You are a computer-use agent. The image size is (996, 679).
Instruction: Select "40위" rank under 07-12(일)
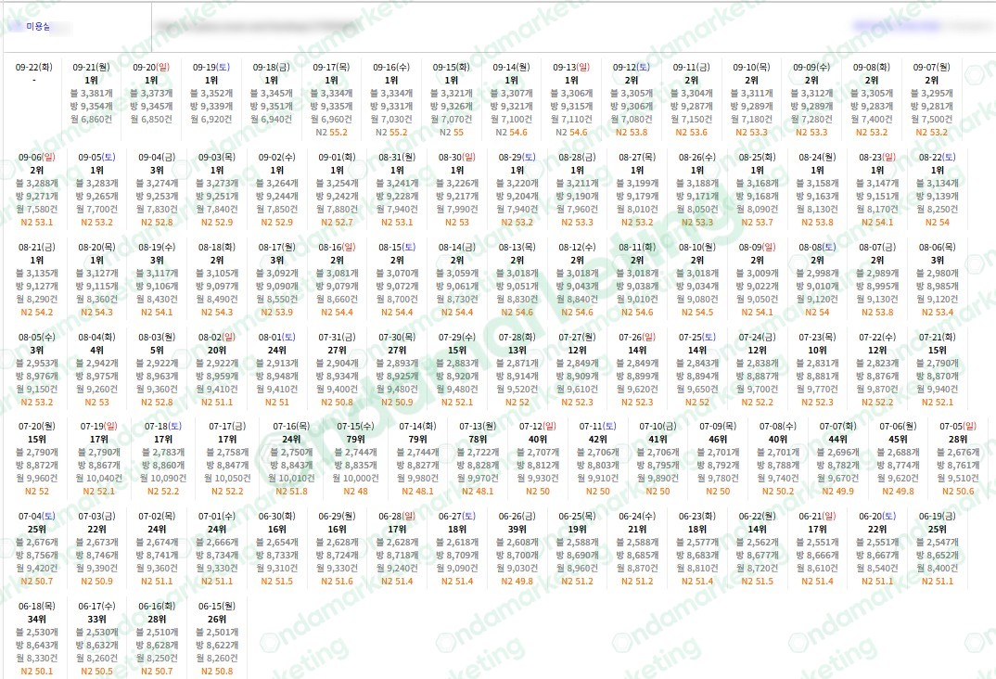pos(537,440)
